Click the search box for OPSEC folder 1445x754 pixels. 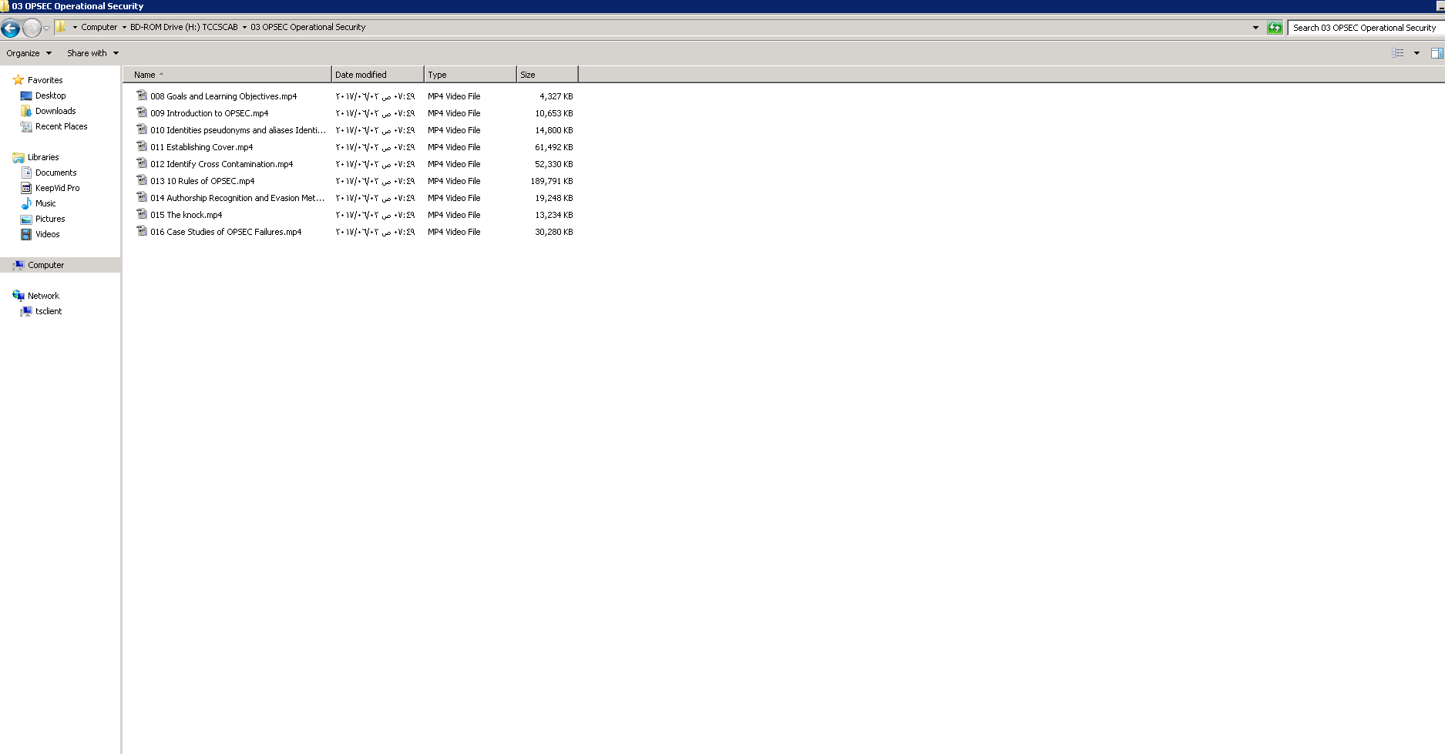(1364, 28)
